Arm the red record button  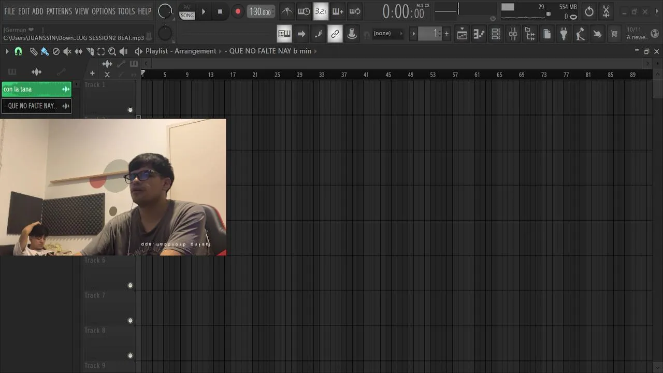(238, 11)
